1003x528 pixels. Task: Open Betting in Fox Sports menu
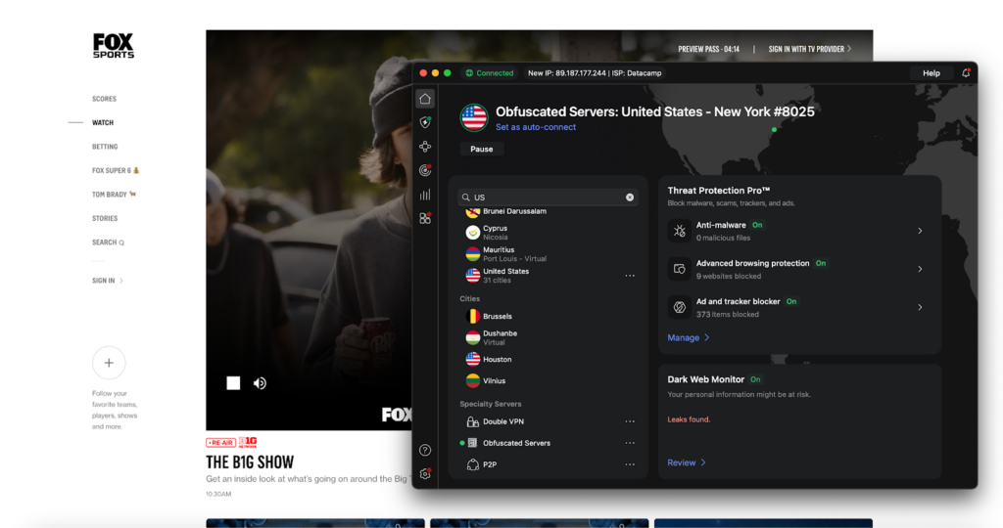coord(105,147)
